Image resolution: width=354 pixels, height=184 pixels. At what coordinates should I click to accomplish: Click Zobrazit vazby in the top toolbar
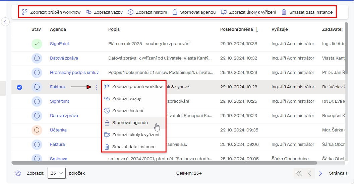click(x=104, y=12)
